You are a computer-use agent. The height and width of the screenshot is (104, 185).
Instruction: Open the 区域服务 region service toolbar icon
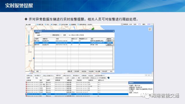[51, 25]
